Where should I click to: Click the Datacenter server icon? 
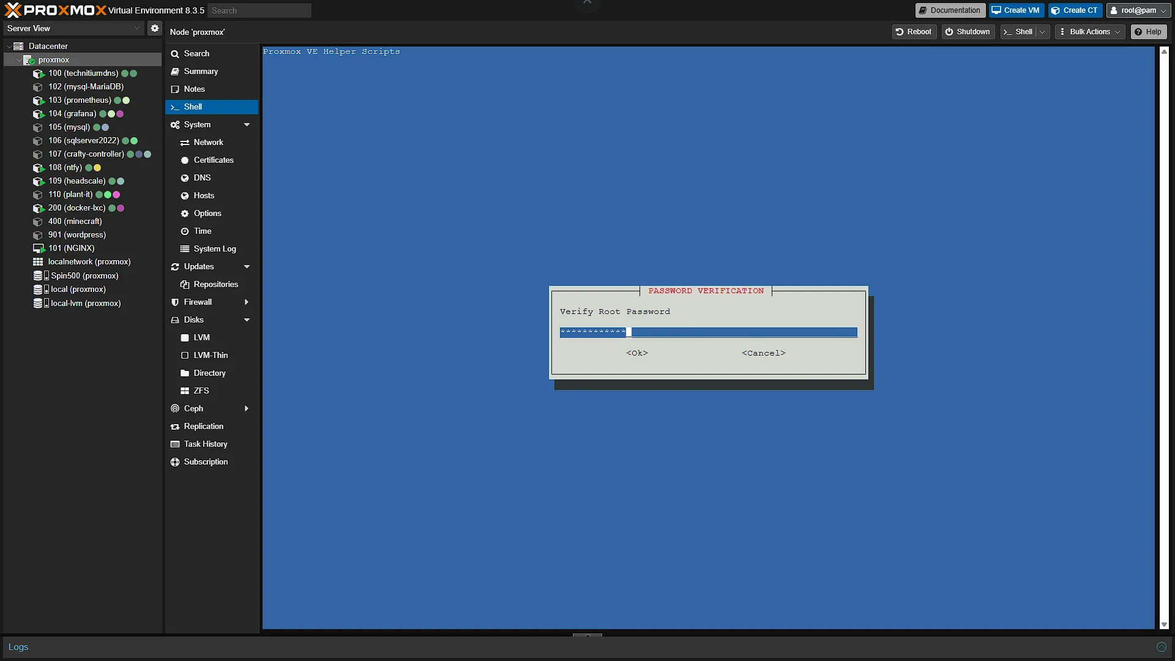[x=18, y=47]
